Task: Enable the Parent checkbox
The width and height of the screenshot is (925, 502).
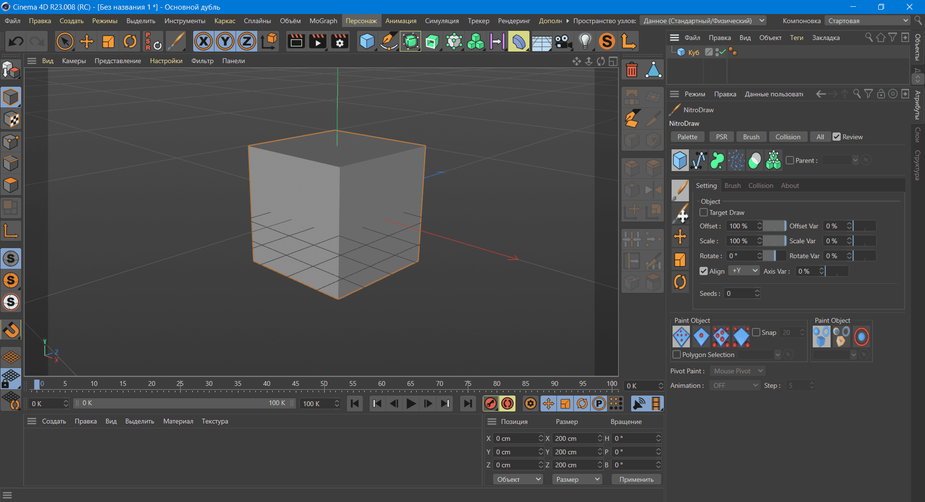Action: (x=790, y=160)
